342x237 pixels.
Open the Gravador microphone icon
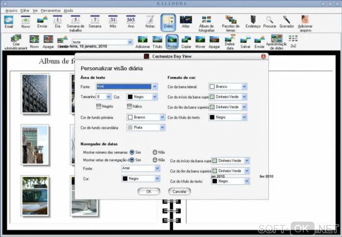click(287, 22)
